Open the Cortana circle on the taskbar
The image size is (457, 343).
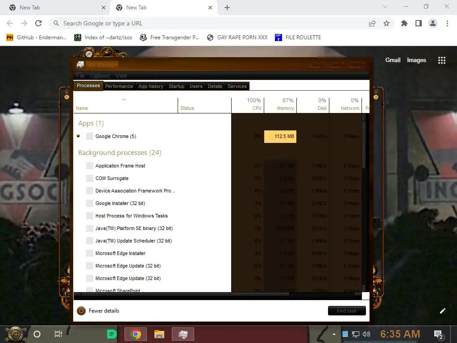coord(37,334)
